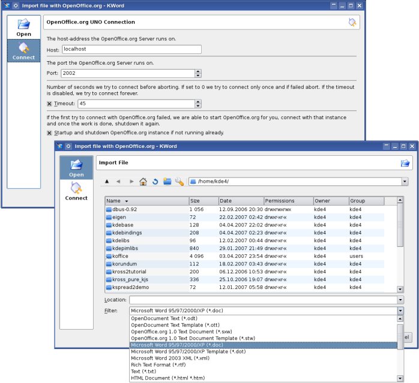Click Open in the back window sidebar
Screen dimensions: 419x383
tap(23, 27)
